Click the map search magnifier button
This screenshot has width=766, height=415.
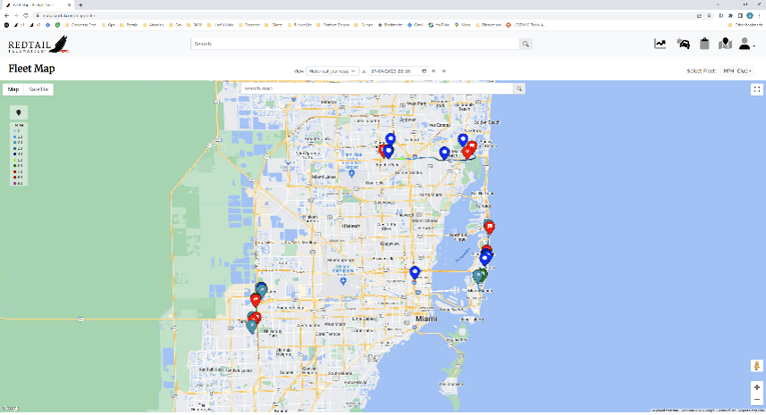coord(518,89)
